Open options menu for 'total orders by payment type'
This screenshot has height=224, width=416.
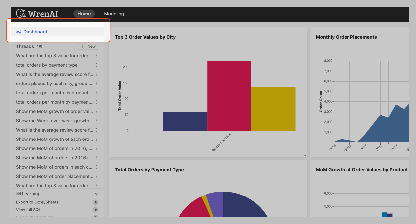96,65
